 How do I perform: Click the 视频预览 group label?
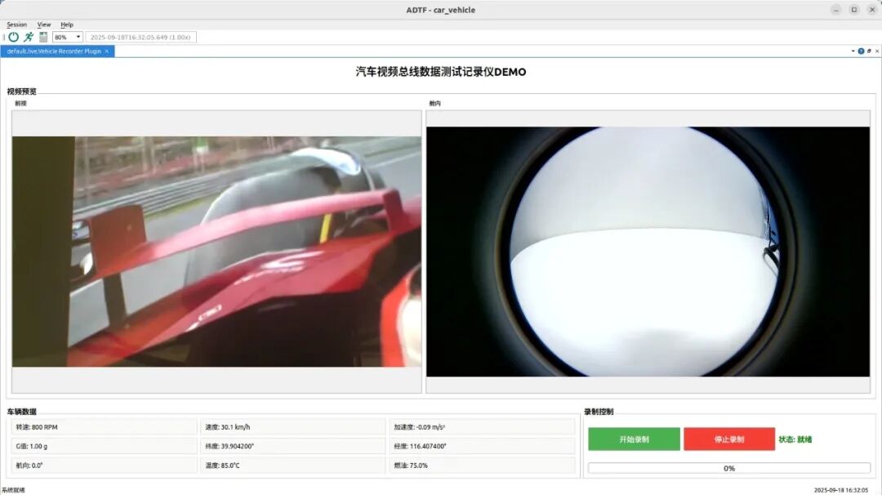21,91
